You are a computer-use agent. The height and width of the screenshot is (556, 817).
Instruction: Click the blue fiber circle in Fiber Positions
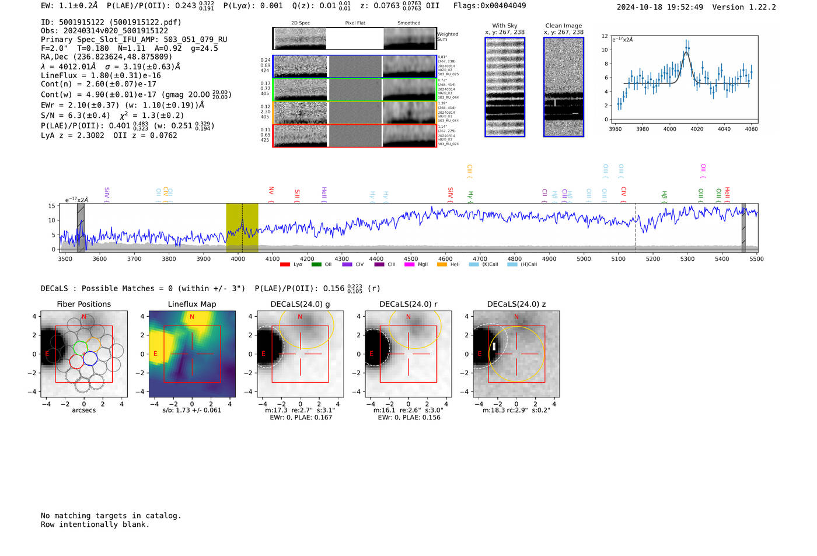pyautogui.click(x=90, y=358)
